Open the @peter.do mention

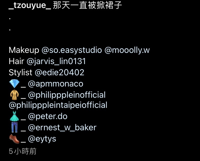point(47,117)
